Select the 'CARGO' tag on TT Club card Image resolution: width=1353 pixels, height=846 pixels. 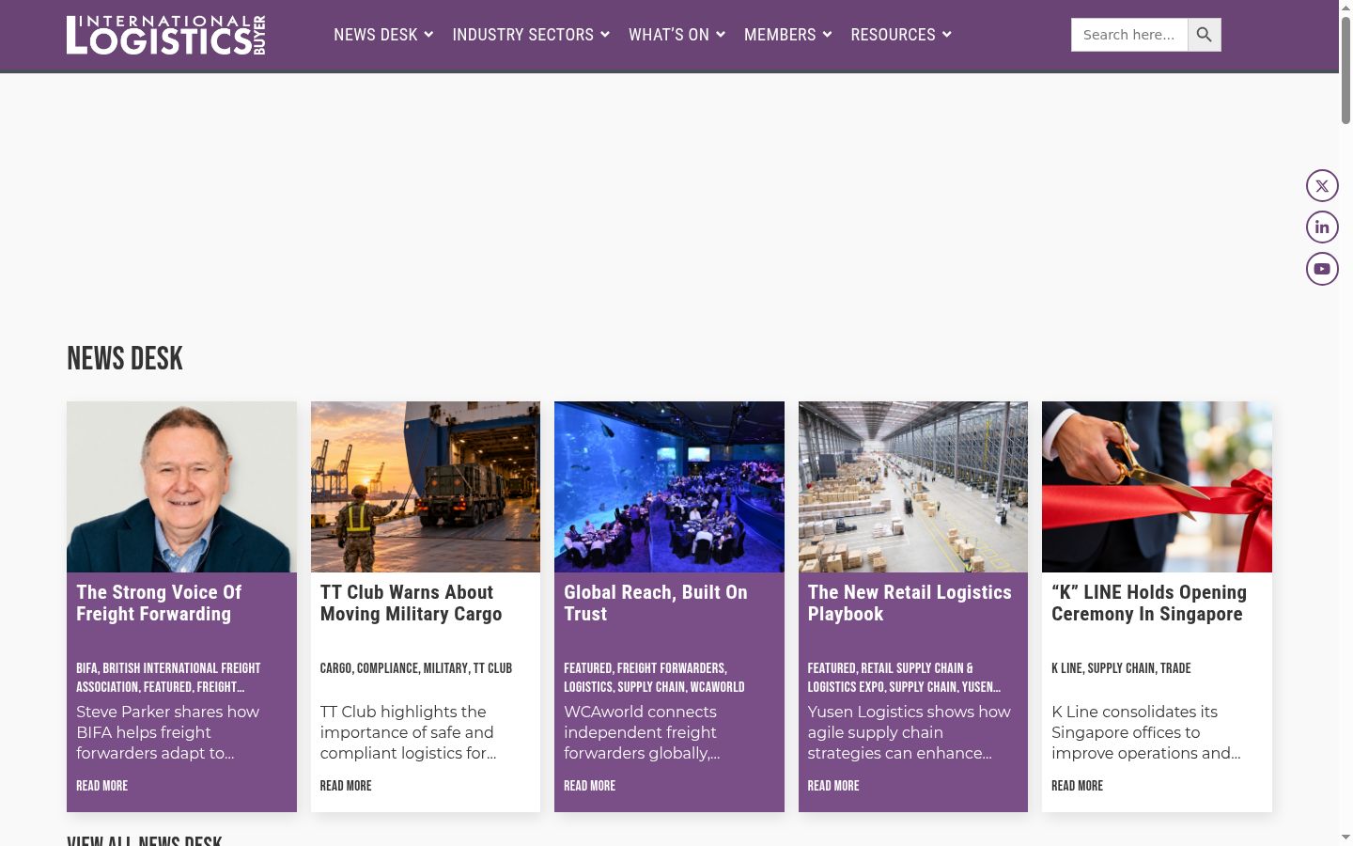click(335, 668)
